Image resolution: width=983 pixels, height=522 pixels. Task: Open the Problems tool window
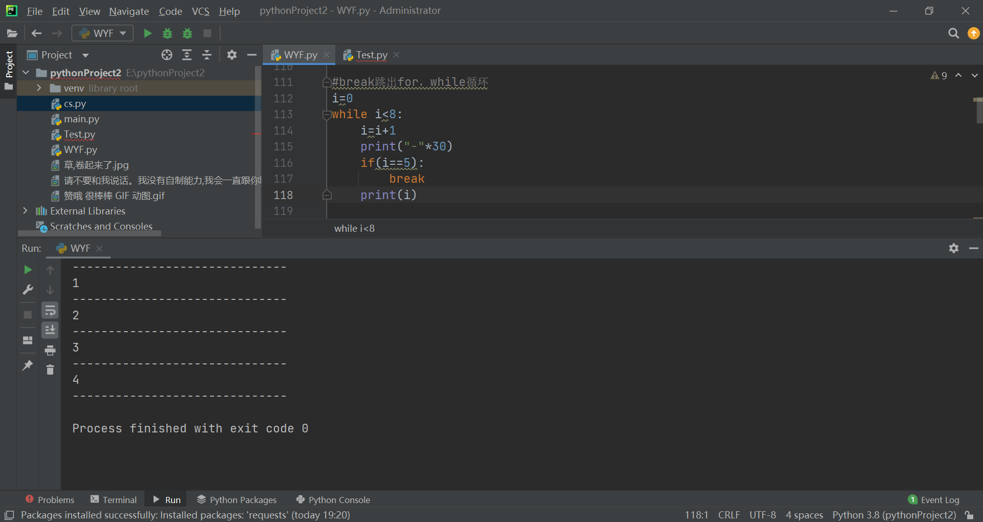tap(50, 499)
